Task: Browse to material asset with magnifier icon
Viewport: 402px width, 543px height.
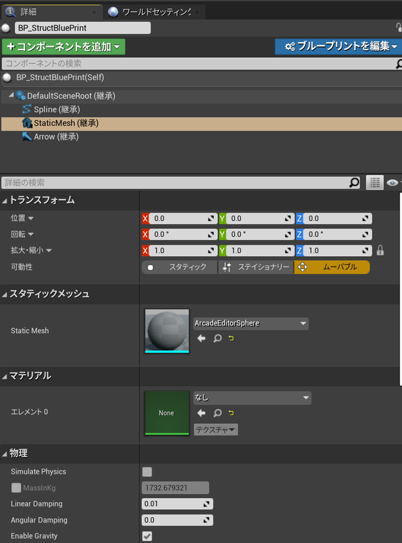Action: coord(217,413)
